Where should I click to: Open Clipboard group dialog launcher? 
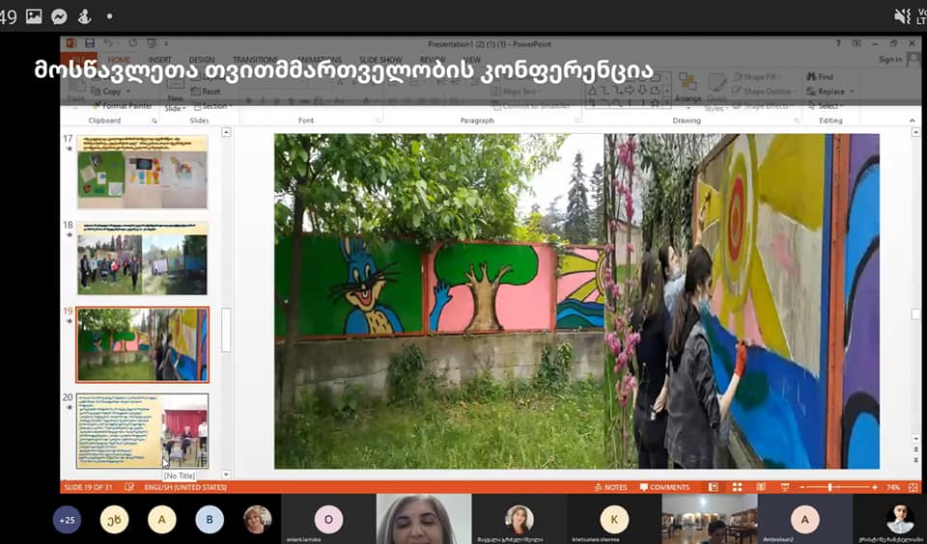[154, 121]
